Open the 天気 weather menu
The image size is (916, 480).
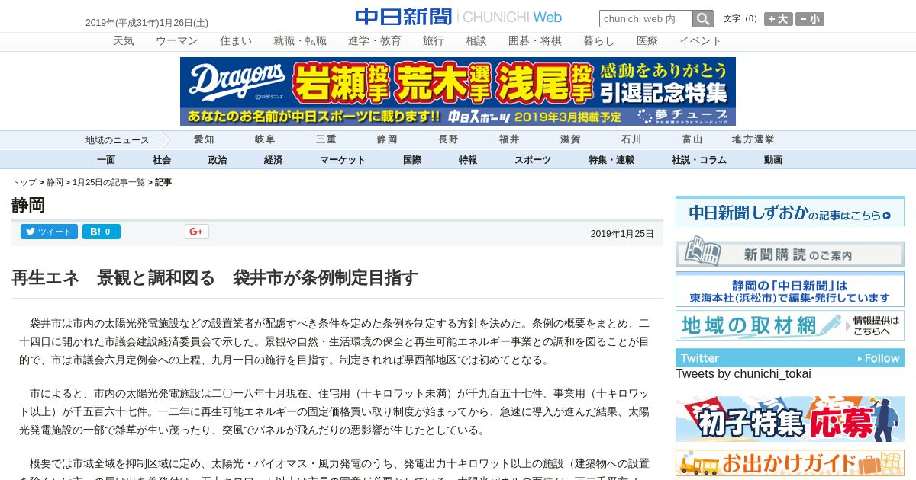click(124, 41)
